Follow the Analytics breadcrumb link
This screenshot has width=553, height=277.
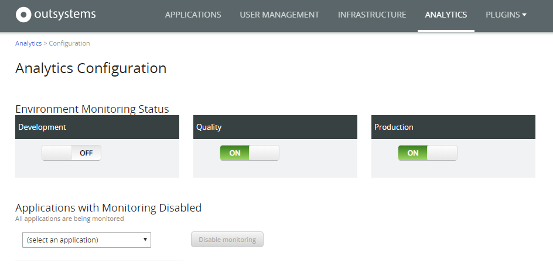click(28, 43)
